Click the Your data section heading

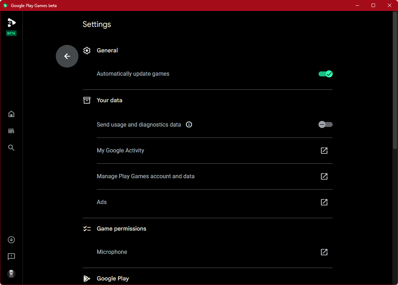coord(109,100)
